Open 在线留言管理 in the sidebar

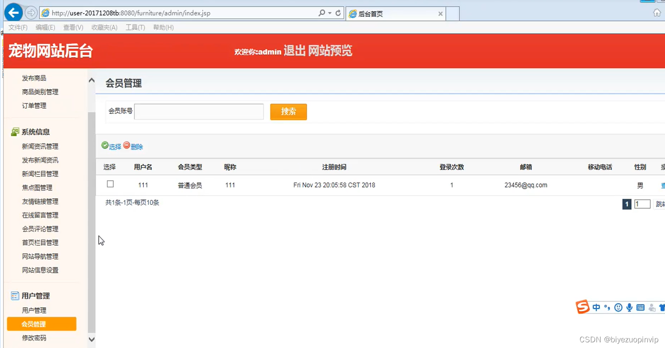40,215
